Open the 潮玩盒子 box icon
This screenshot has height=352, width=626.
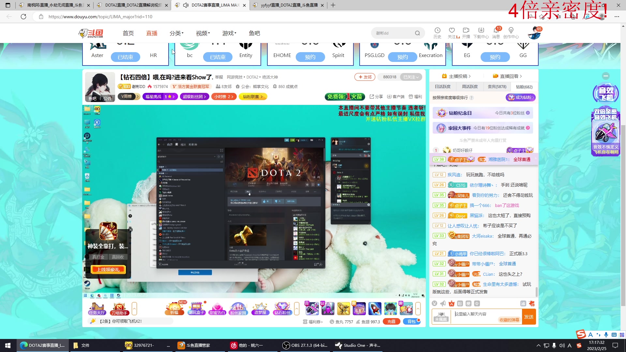click(196, 308)
